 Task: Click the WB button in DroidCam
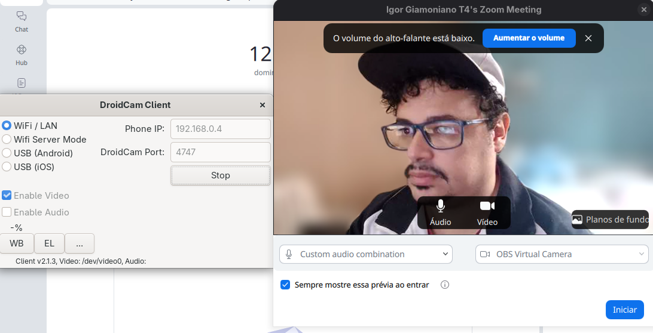pyautogui.click(x=17, y=243)
